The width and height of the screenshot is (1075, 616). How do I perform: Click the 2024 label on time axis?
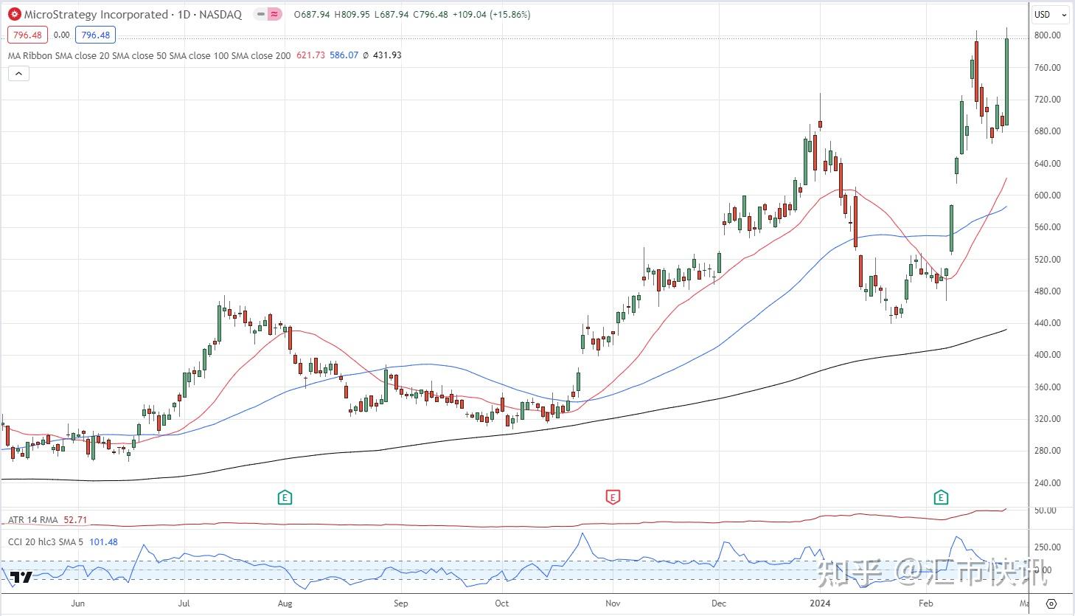click(820, 603)
